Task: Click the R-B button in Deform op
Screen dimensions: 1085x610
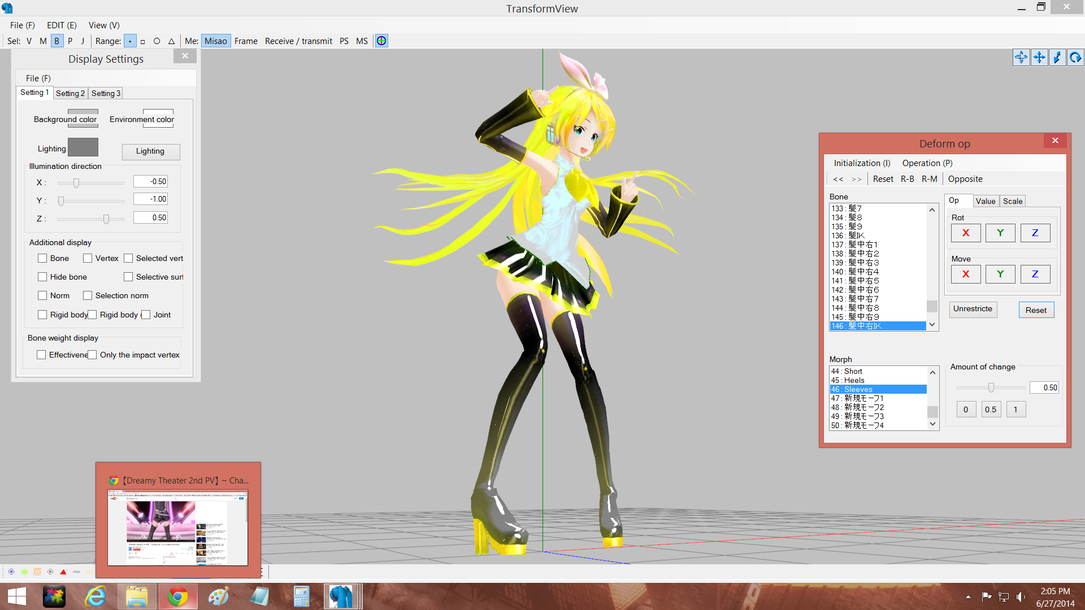Action: (908, 178)
